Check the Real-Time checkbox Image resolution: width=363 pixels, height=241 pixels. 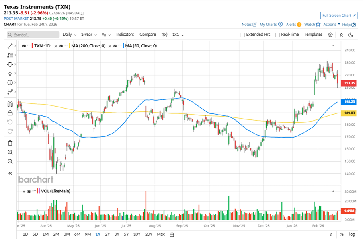point(277,35)
